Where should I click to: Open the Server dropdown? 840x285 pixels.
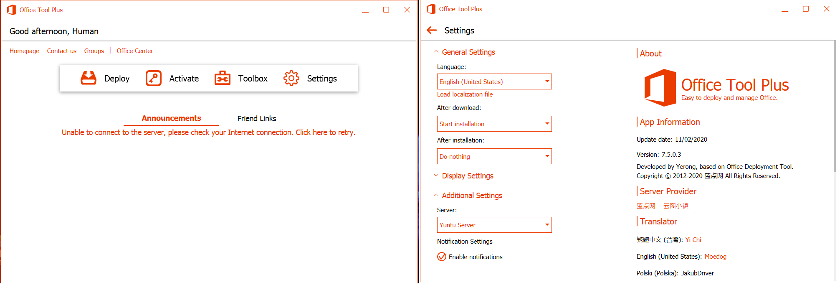click(494, 225)
